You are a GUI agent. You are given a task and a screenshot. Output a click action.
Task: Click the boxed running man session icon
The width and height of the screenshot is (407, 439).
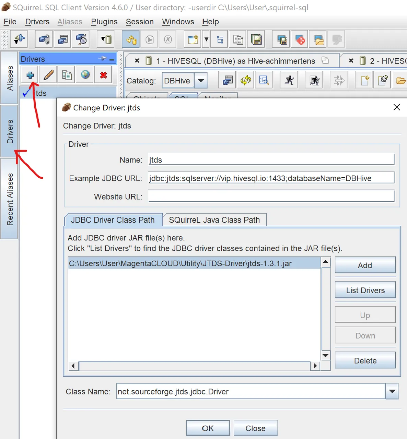pyautogui.click(x=314, y=80)
